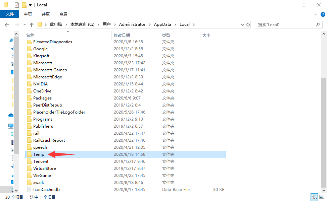Refresh the Local folder view
The image size is (327, 201).
point(248,24)
